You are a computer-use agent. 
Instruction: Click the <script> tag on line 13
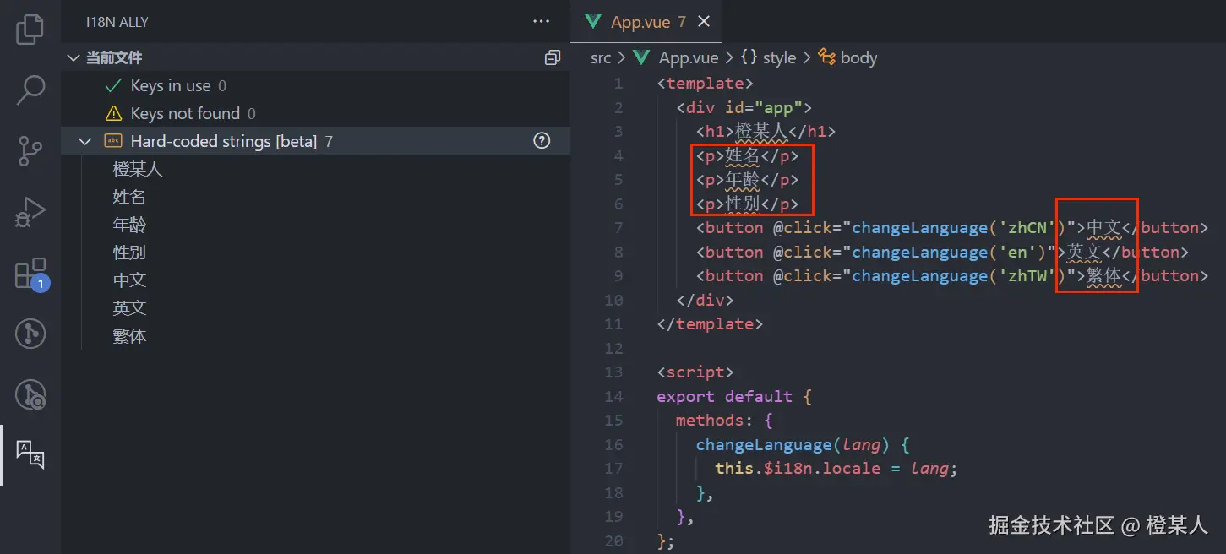coord(695,372)
